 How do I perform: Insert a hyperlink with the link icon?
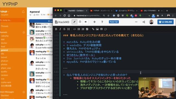pos(93,29)
